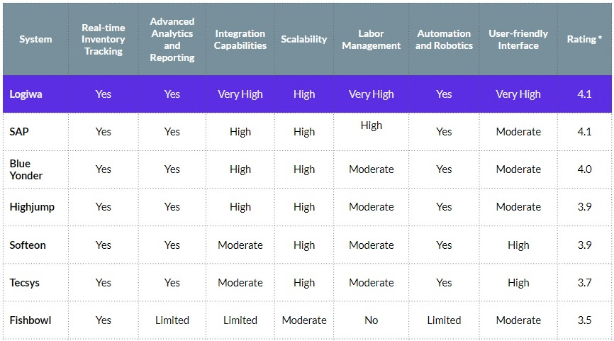Select the Integration Capabilities column header
614x341 pixels.
240,39
